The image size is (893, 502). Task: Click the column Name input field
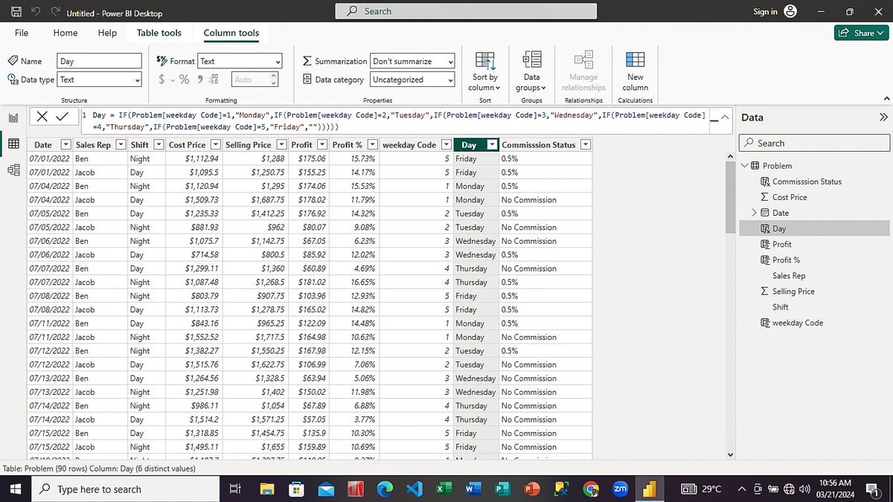[x=100, y=62]
